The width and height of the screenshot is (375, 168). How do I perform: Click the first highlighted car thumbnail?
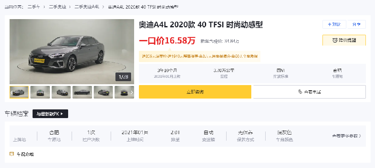point(19,92)
